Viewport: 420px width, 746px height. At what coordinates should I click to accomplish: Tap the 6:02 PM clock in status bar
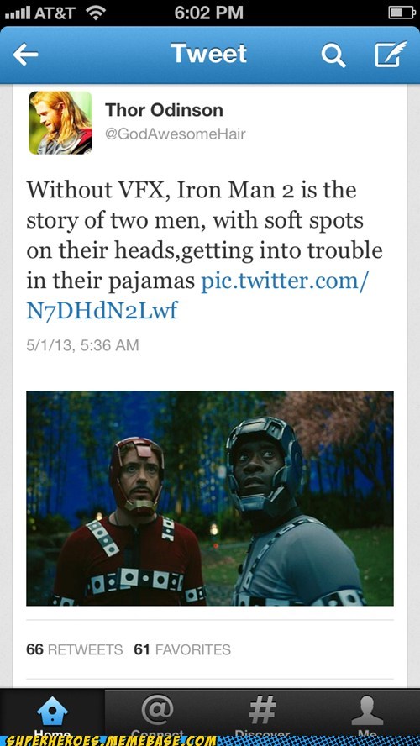pos(209,13)
